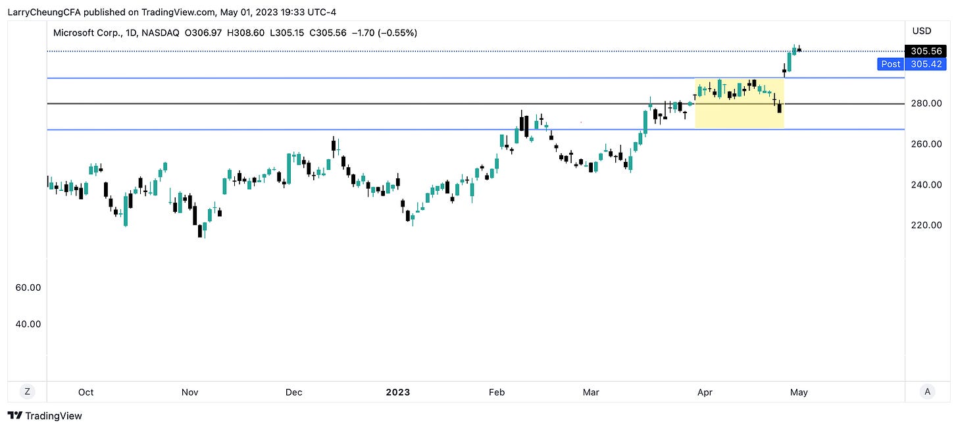Click the Mar label on time axis
Image resolution: width=958 pixels, height=429 pixels.
[591, 392]
